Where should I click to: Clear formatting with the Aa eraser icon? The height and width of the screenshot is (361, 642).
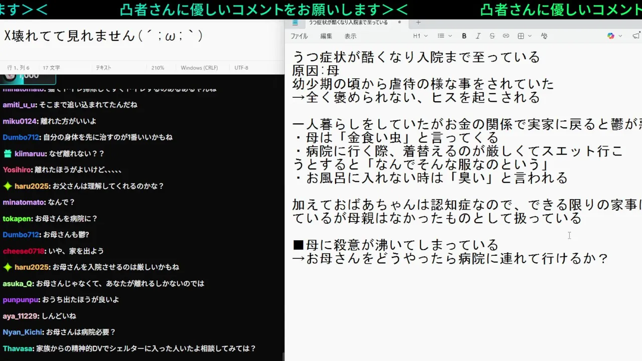(x=544, y=36)
